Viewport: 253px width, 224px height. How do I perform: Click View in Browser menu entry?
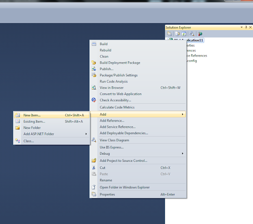pos(138,88)
